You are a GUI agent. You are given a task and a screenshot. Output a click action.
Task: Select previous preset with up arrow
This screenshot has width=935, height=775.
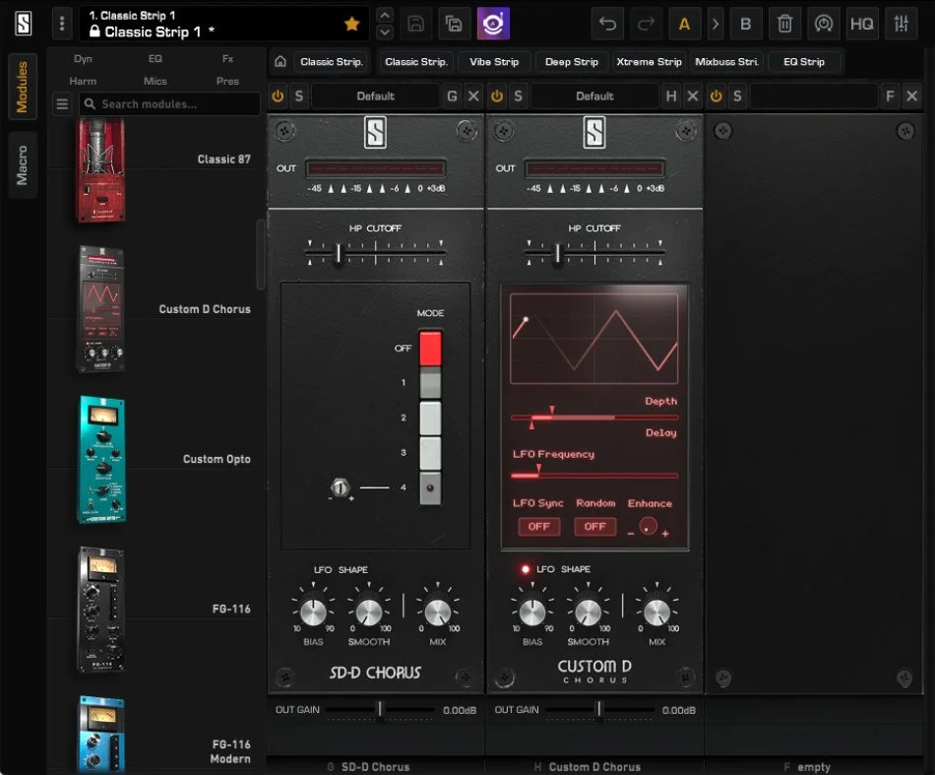click(x=385, y=16)
